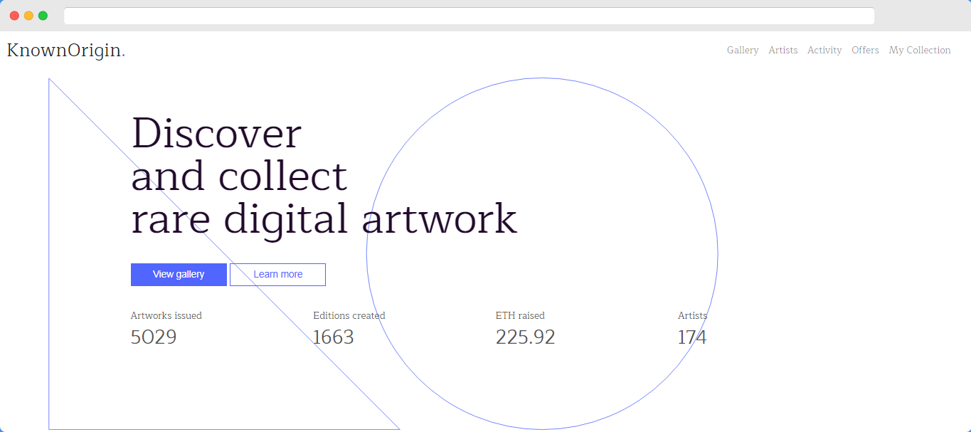
Task: Click the 5029 artworks count
Action: pyautogui.click(x=154, y=337)
